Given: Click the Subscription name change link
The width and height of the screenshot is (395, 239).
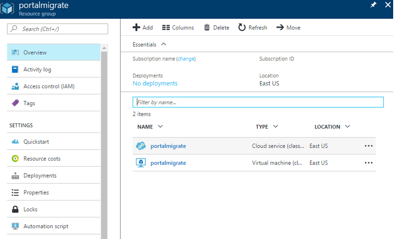Looking at the screenshot, I should [x=186, y=59].
